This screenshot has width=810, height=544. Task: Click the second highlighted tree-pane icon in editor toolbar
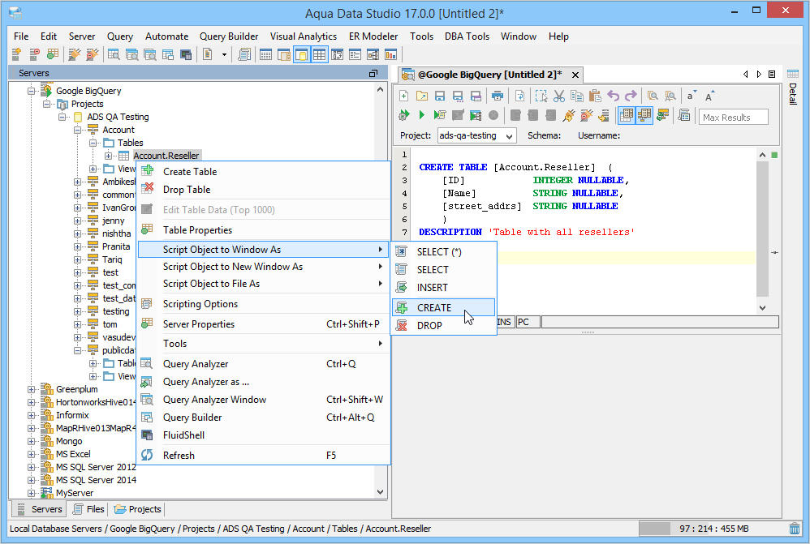tap(644, 115)
